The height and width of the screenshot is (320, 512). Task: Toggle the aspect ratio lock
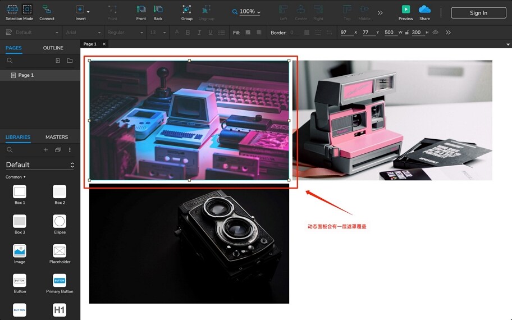(x=407, y=33)
